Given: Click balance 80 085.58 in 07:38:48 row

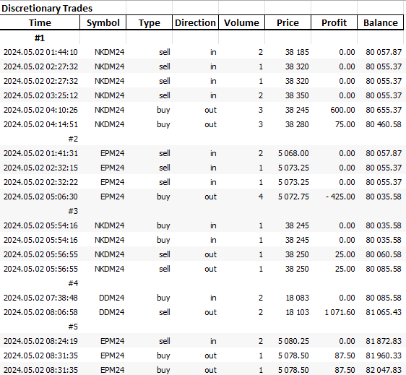Looking at the screenshot, I should click(384, 298).
